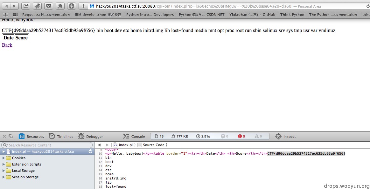The image size is (370, 189).
Task: Open the search magnifier options dropdown
Action: click(x=5, y=145)
